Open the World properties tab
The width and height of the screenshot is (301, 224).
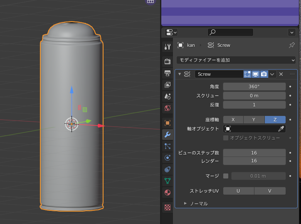[168, 108]
